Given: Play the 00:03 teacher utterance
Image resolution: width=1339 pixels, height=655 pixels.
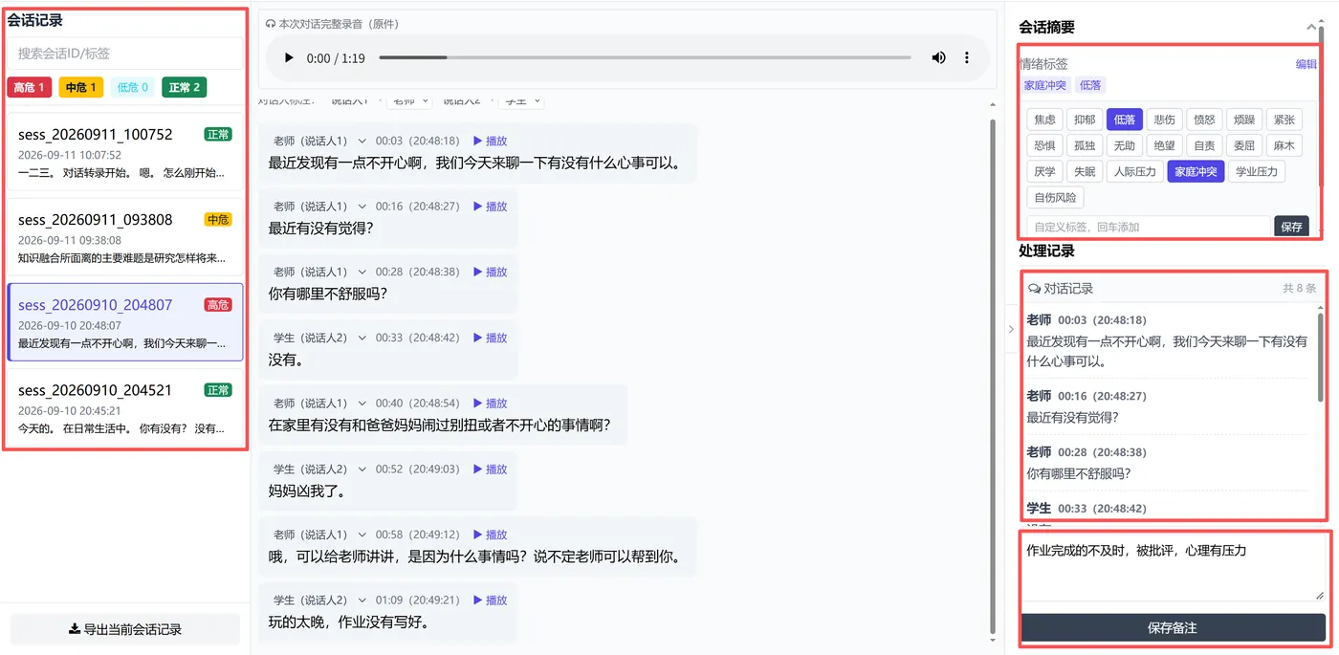Looking at the screenshot, I should tap(491, 141).
